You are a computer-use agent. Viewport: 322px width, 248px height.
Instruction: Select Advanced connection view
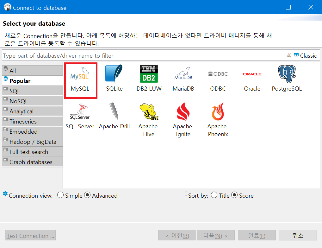tap(101, 195)
